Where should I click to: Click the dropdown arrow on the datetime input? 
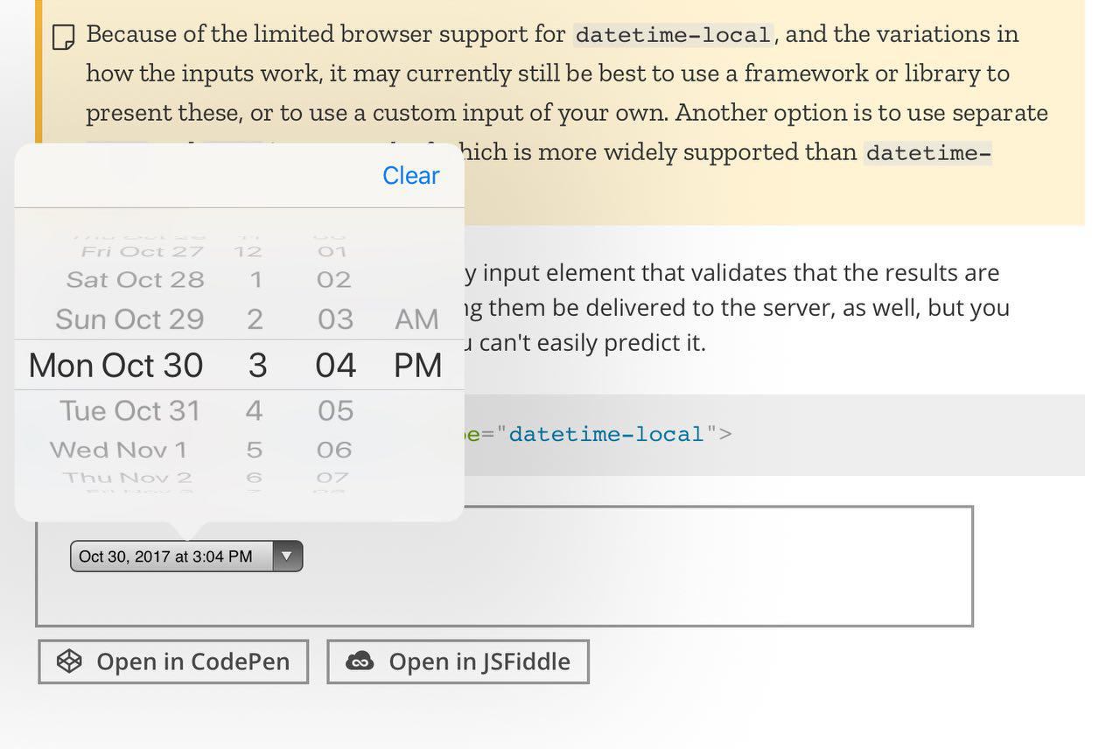pos(287,556)
